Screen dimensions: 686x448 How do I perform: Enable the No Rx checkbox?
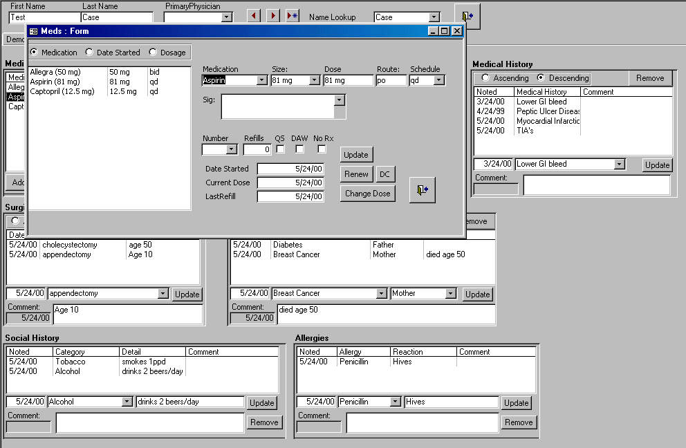coord(322,149)
